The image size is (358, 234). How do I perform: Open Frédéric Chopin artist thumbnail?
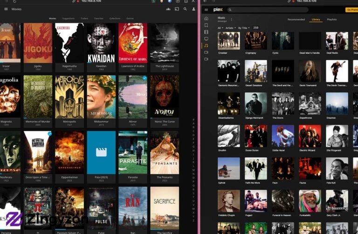[229, 201]
